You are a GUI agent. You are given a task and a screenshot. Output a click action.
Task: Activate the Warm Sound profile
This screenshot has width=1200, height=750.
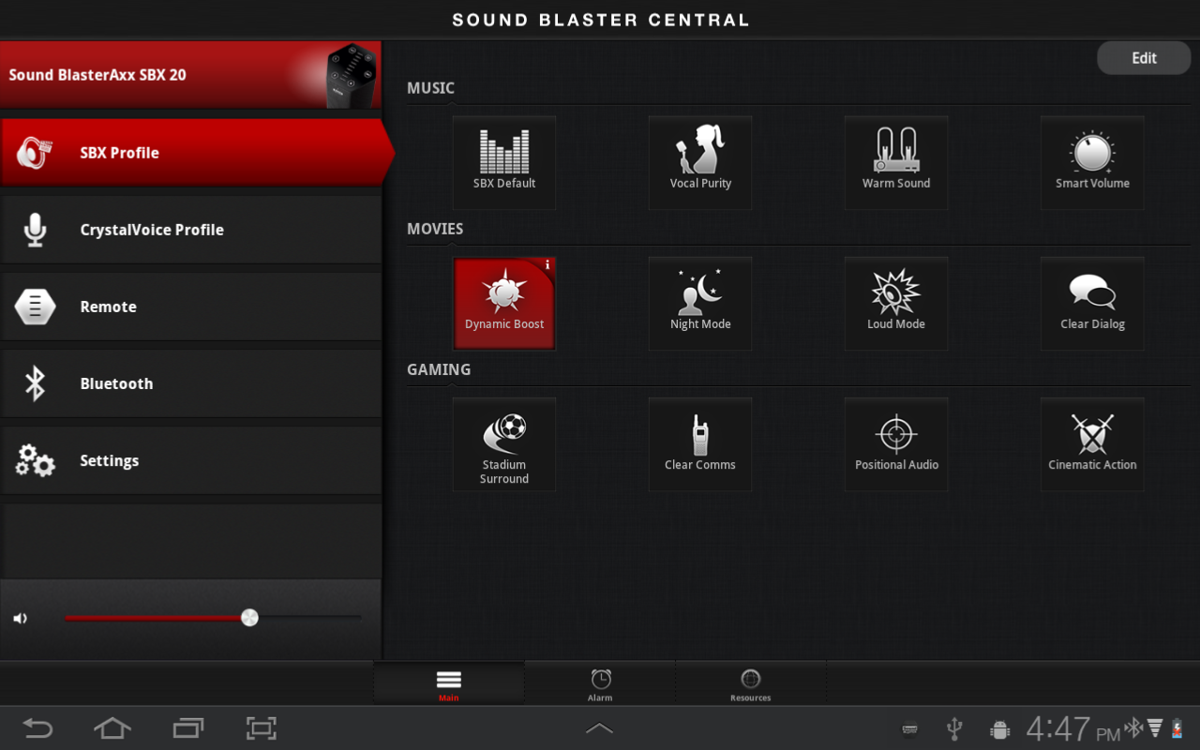(x=896, y=162)
